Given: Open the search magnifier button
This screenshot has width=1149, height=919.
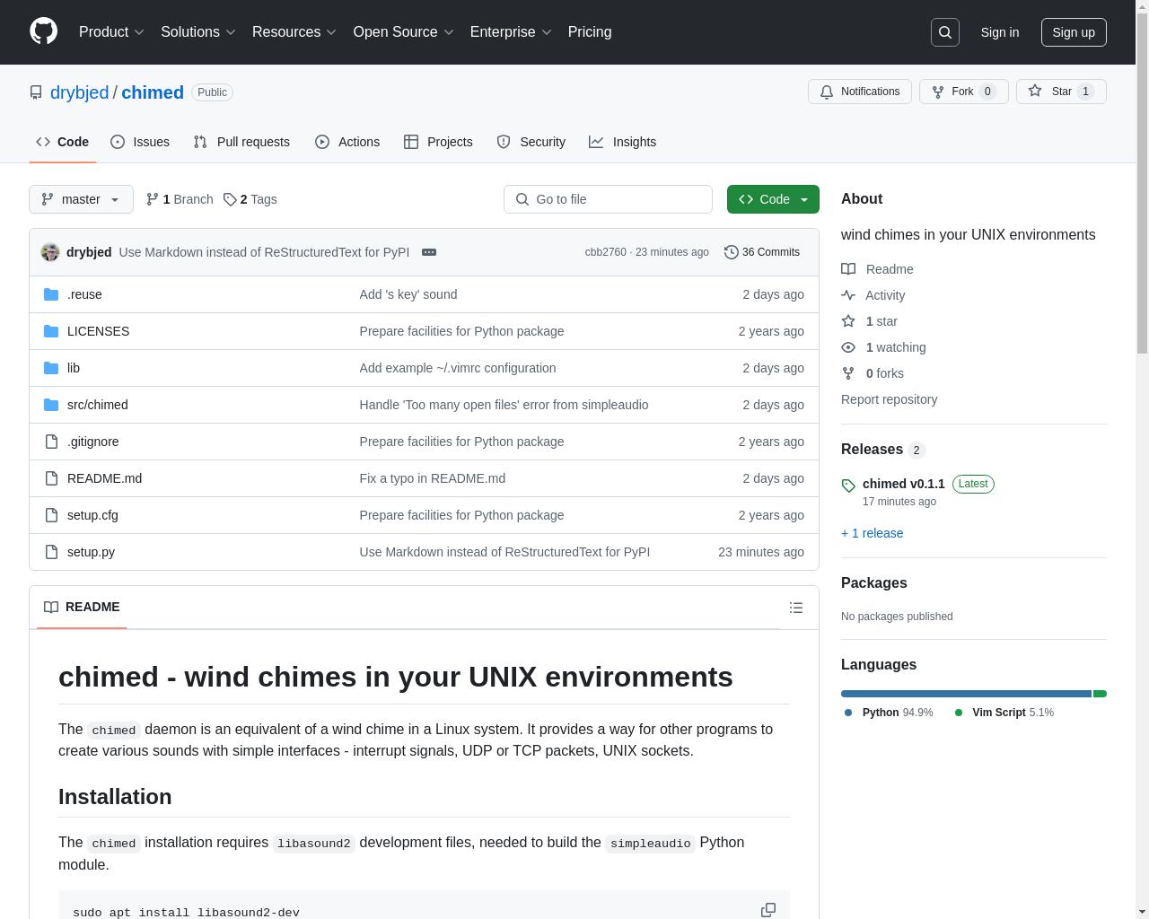Looking at the screenshot, I should [945, 32].
